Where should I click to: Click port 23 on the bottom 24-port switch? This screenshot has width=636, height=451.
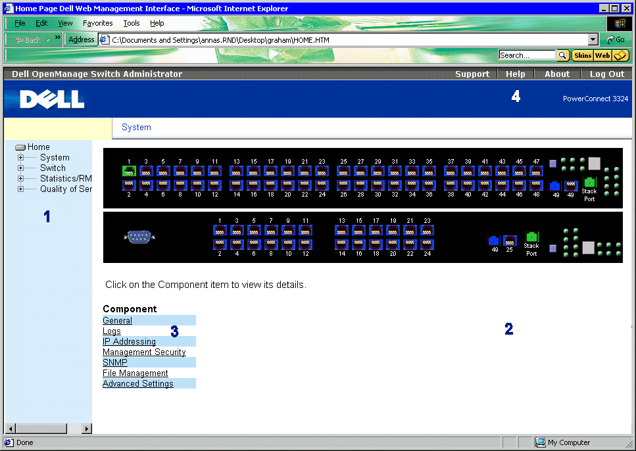427,230
